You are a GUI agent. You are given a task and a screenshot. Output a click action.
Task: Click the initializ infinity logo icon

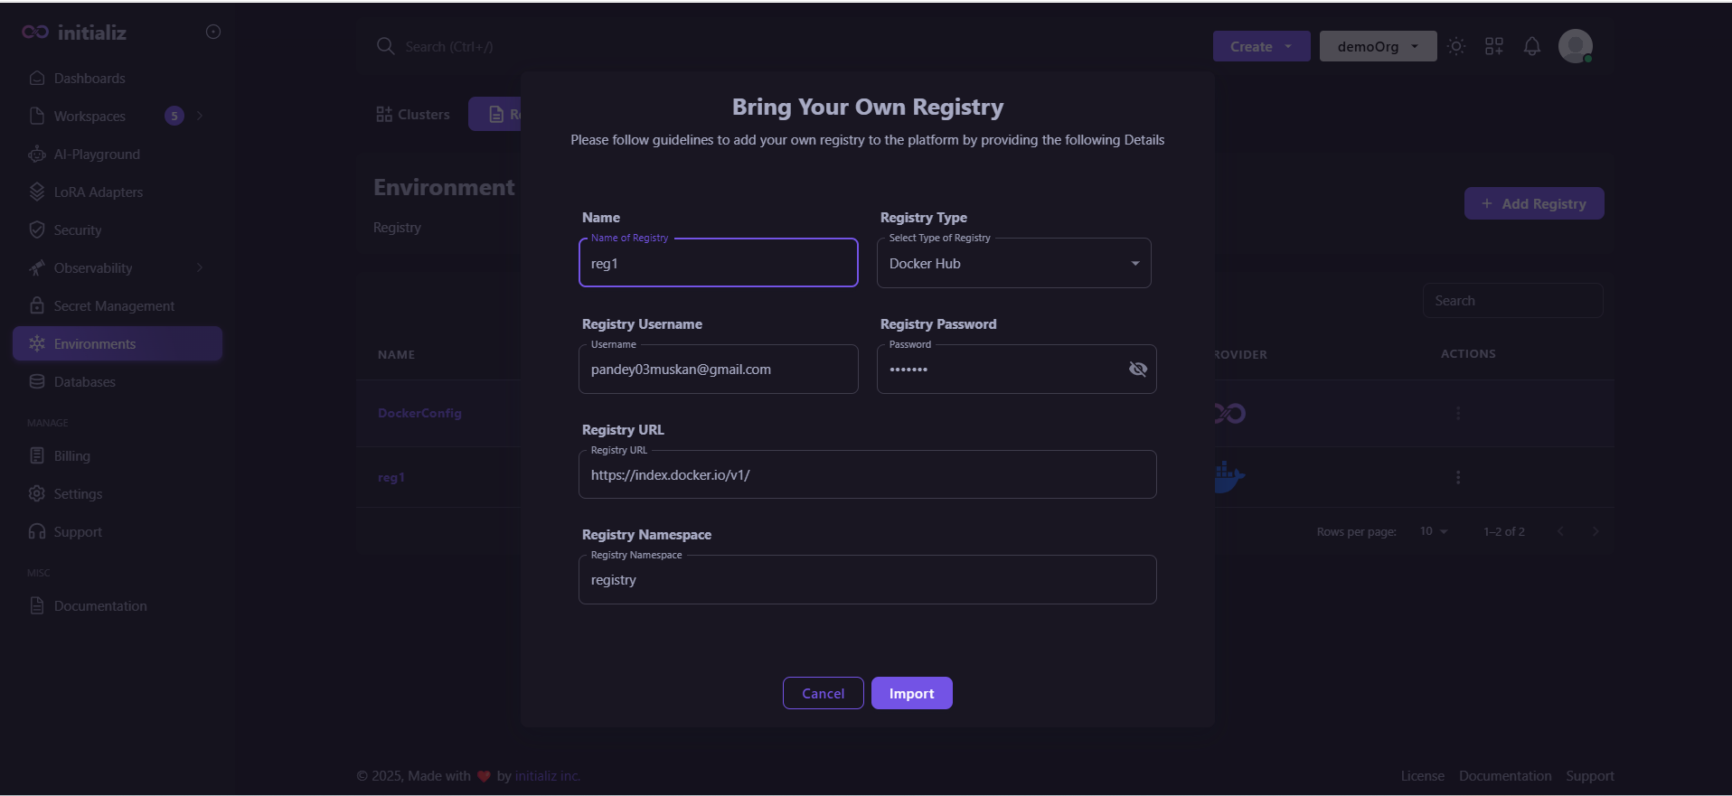[35, 33]
